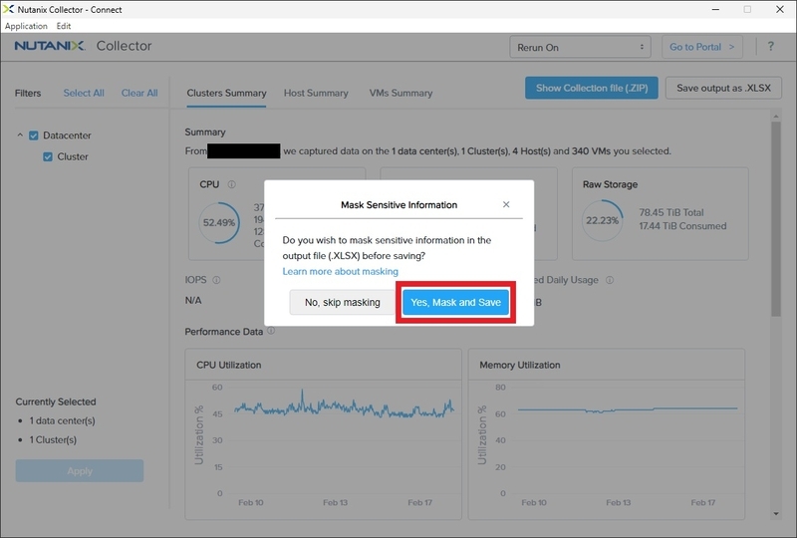Click Show Collection file (.ZIP)
797x538 pixels.
(x=592, y=88)
